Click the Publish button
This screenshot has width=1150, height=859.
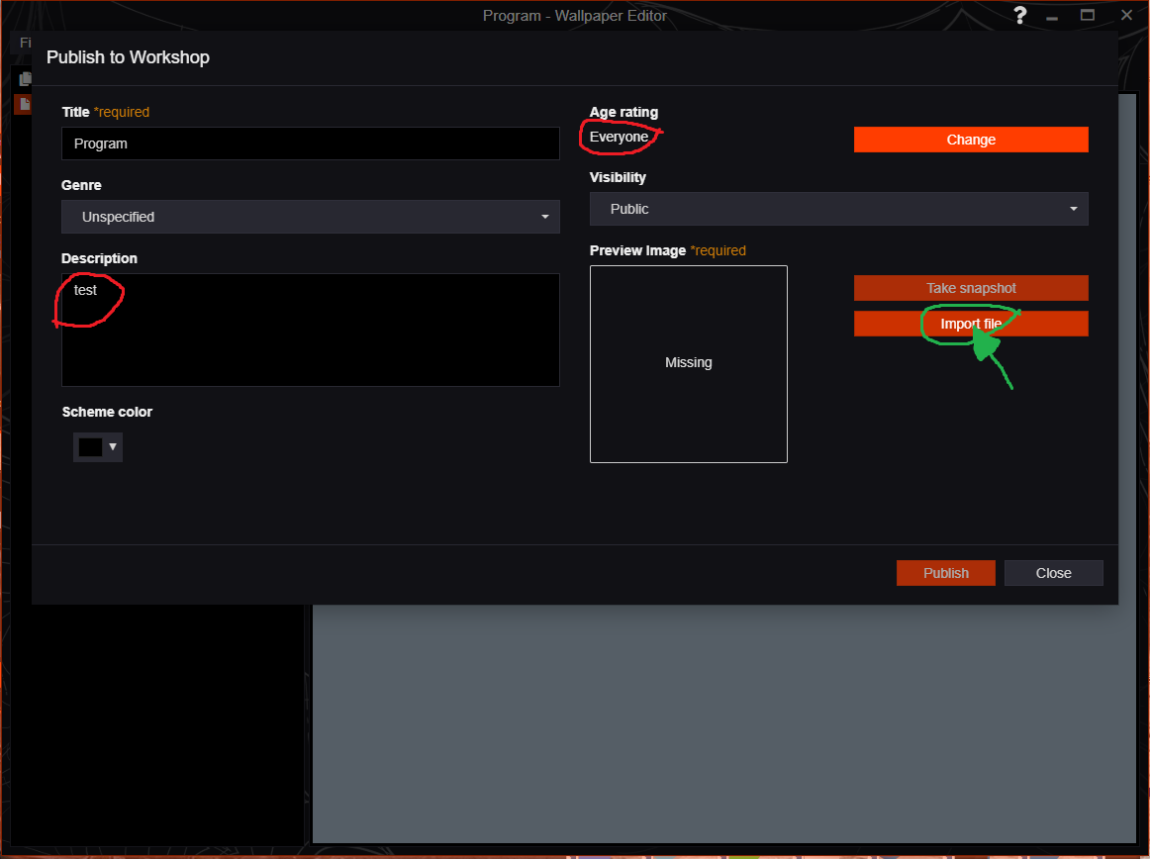945,573
